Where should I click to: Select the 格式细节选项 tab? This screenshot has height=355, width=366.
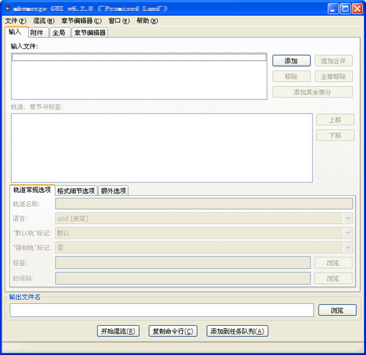[x=76, y=191]
